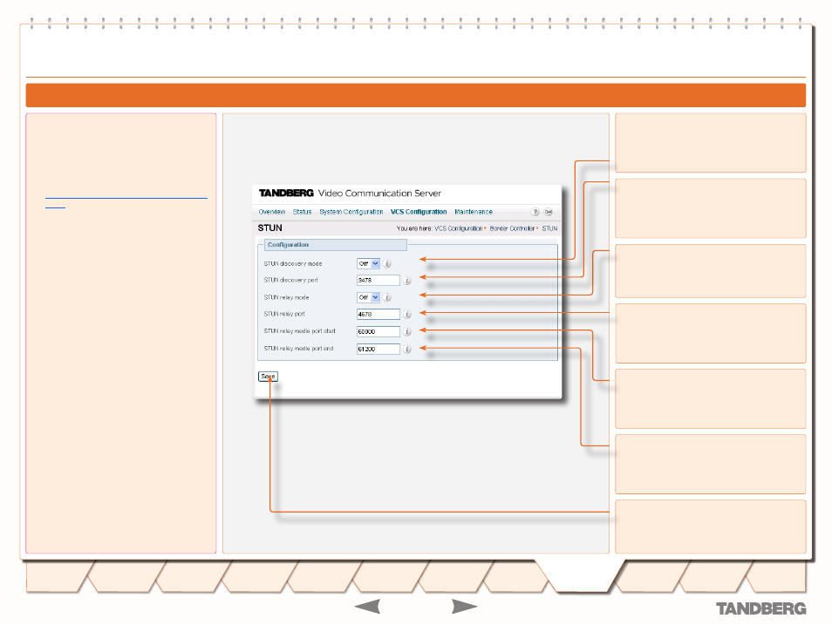Click the logout key icon
Image resolution: width=832 pixels, height=625 pixels.
click(x=548, y=212)
